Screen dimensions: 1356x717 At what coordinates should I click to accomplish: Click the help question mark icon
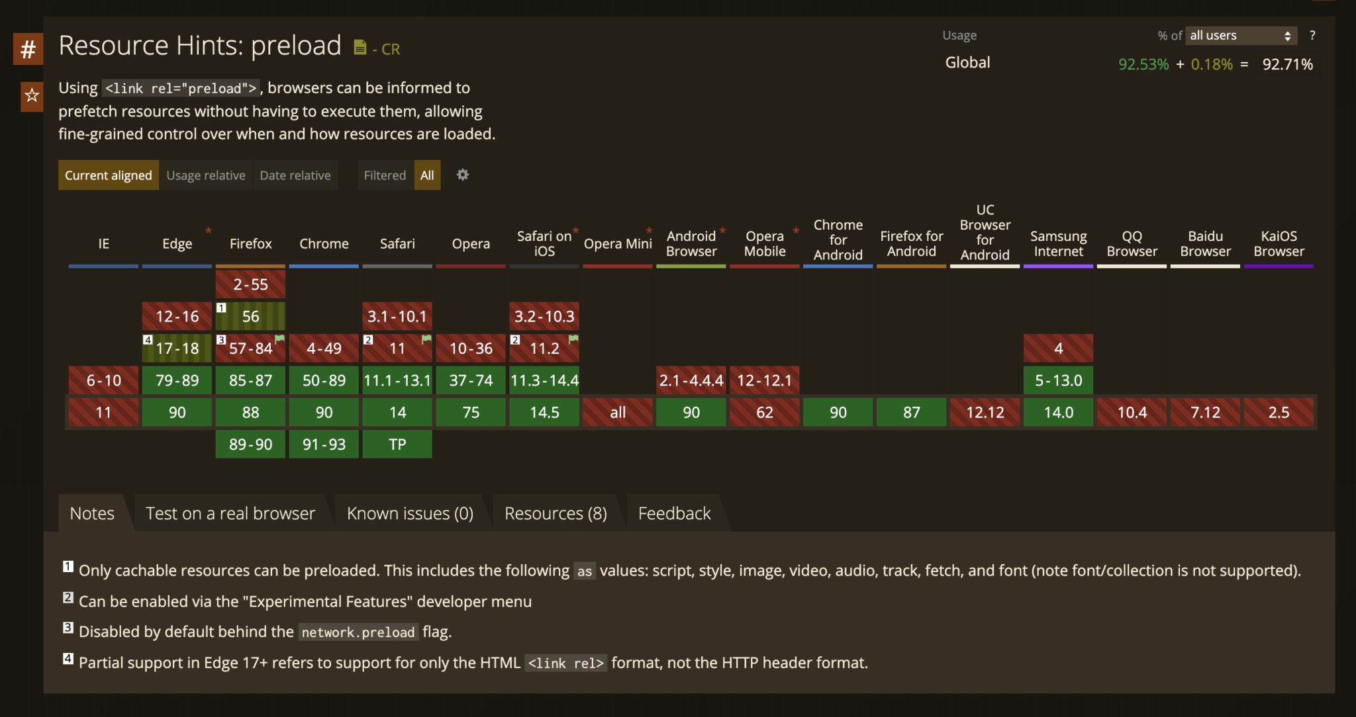coord(1314,36)
